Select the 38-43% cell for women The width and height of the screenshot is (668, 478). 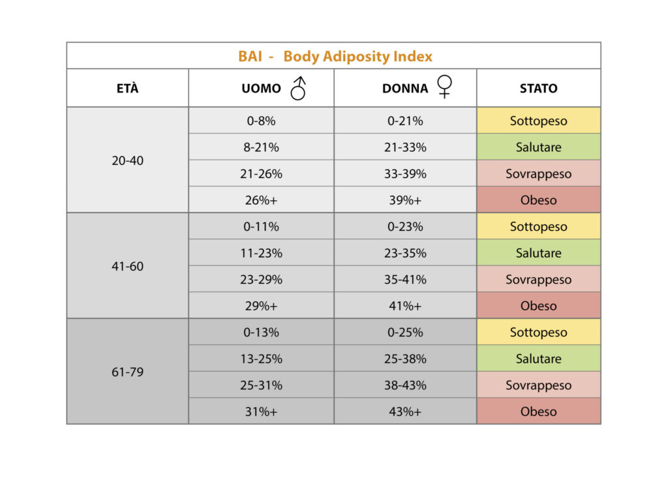pyautogui.click(x=405, y=385)
